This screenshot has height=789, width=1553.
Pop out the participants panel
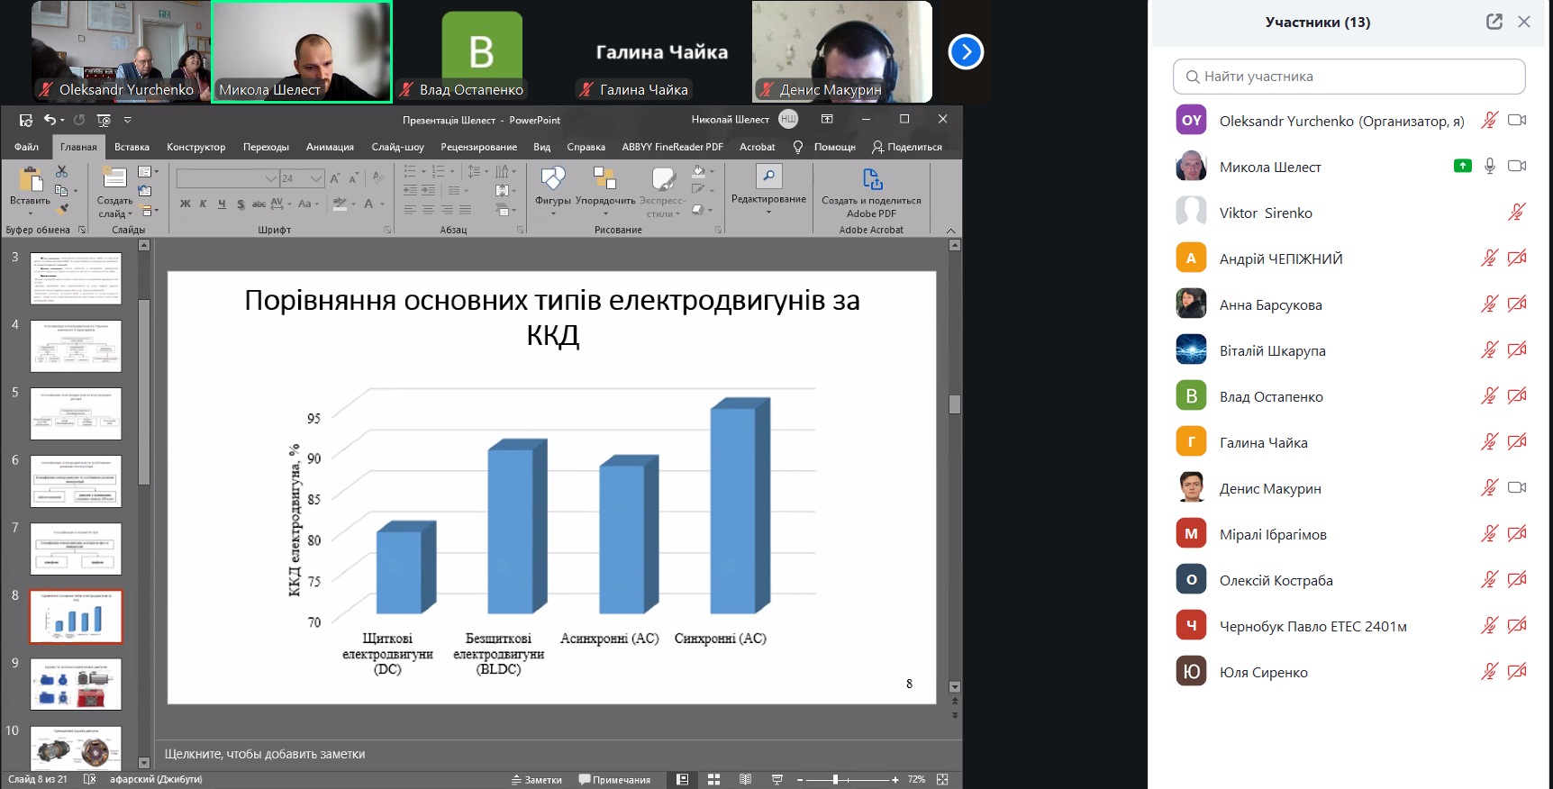coord(1494,22)
